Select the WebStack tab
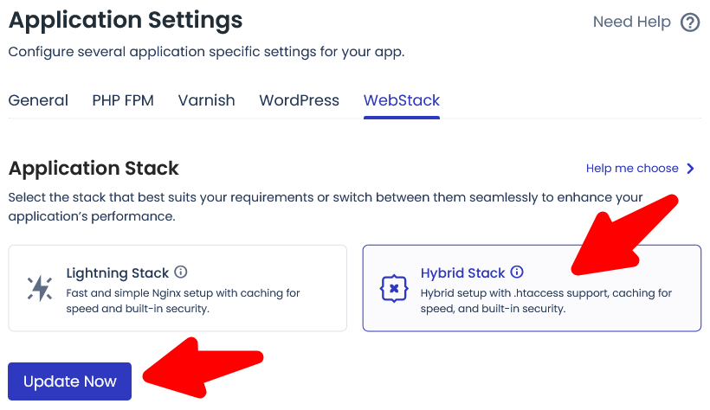 click(x=402, y=100)
